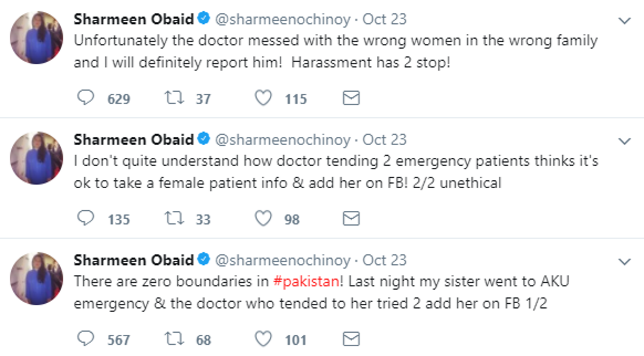Open more-options caret on the #pakistan tweet
Viewport: 644px width, 356px height.
click(624, 262)
